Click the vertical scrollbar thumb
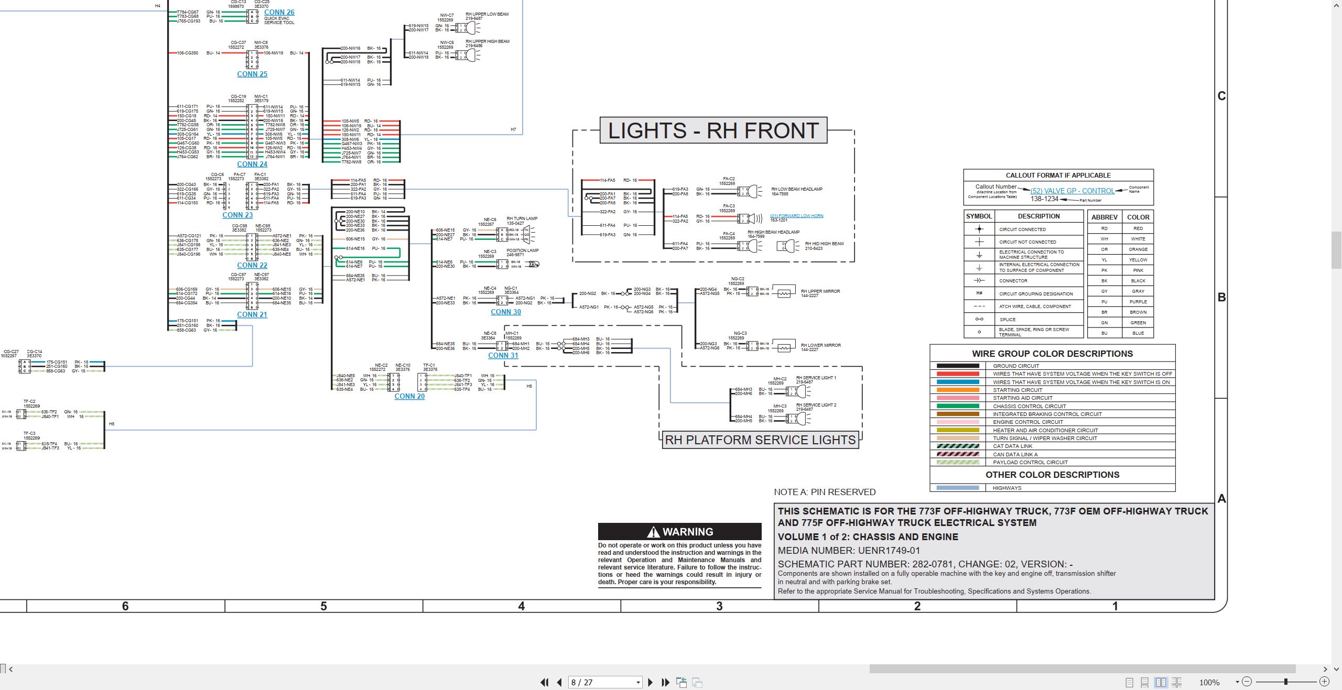 1337,250
